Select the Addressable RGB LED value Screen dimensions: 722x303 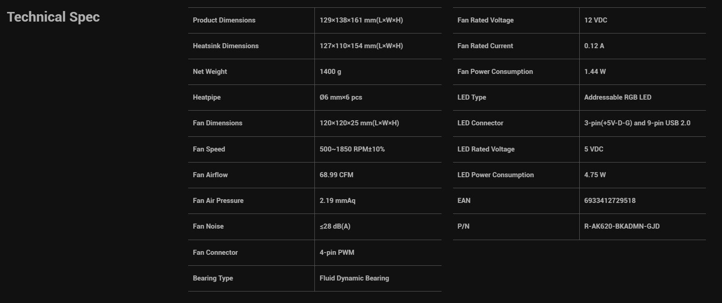618,97
